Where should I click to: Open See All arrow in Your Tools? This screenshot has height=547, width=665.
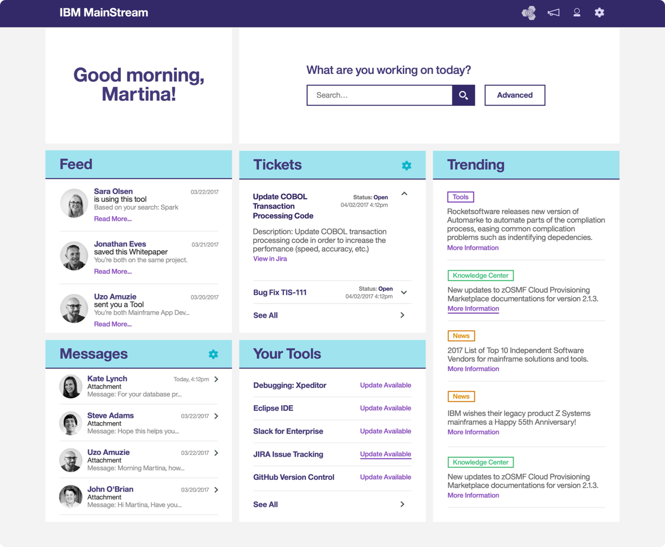[x=402, y=504]
